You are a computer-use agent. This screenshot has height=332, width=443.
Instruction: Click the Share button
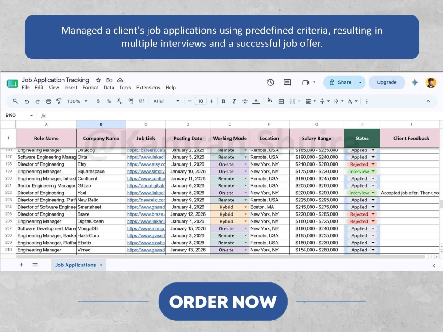click(340, 82)
